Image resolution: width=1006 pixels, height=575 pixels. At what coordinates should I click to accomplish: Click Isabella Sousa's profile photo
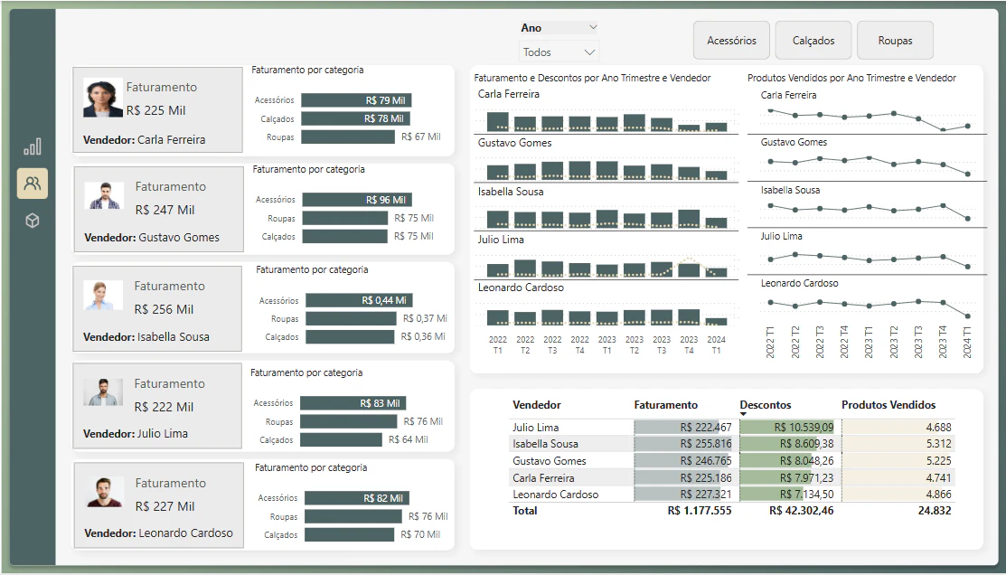103,296
